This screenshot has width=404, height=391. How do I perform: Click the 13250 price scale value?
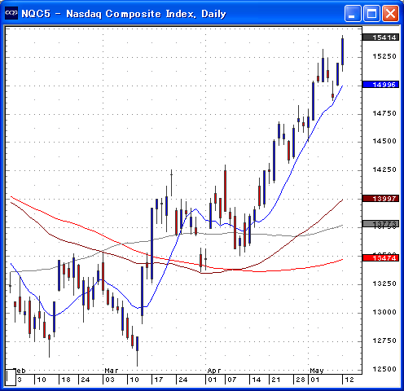click(384, 283)
